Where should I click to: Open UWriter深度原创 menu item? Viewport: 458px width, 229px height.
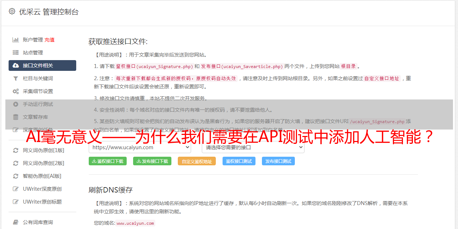pos(42,189)
